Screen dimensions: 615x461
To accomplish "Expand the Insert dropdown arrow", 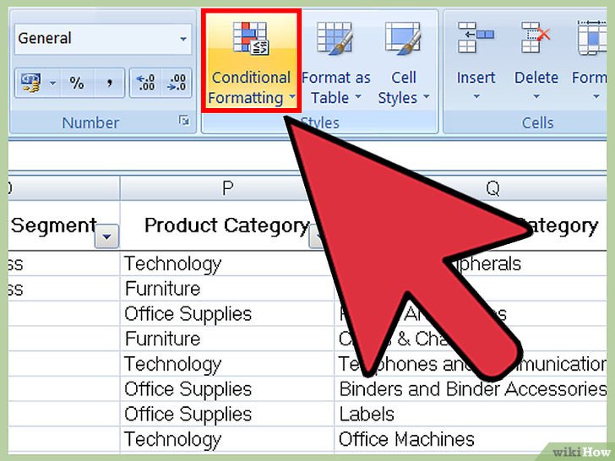I will click(476, 96).
